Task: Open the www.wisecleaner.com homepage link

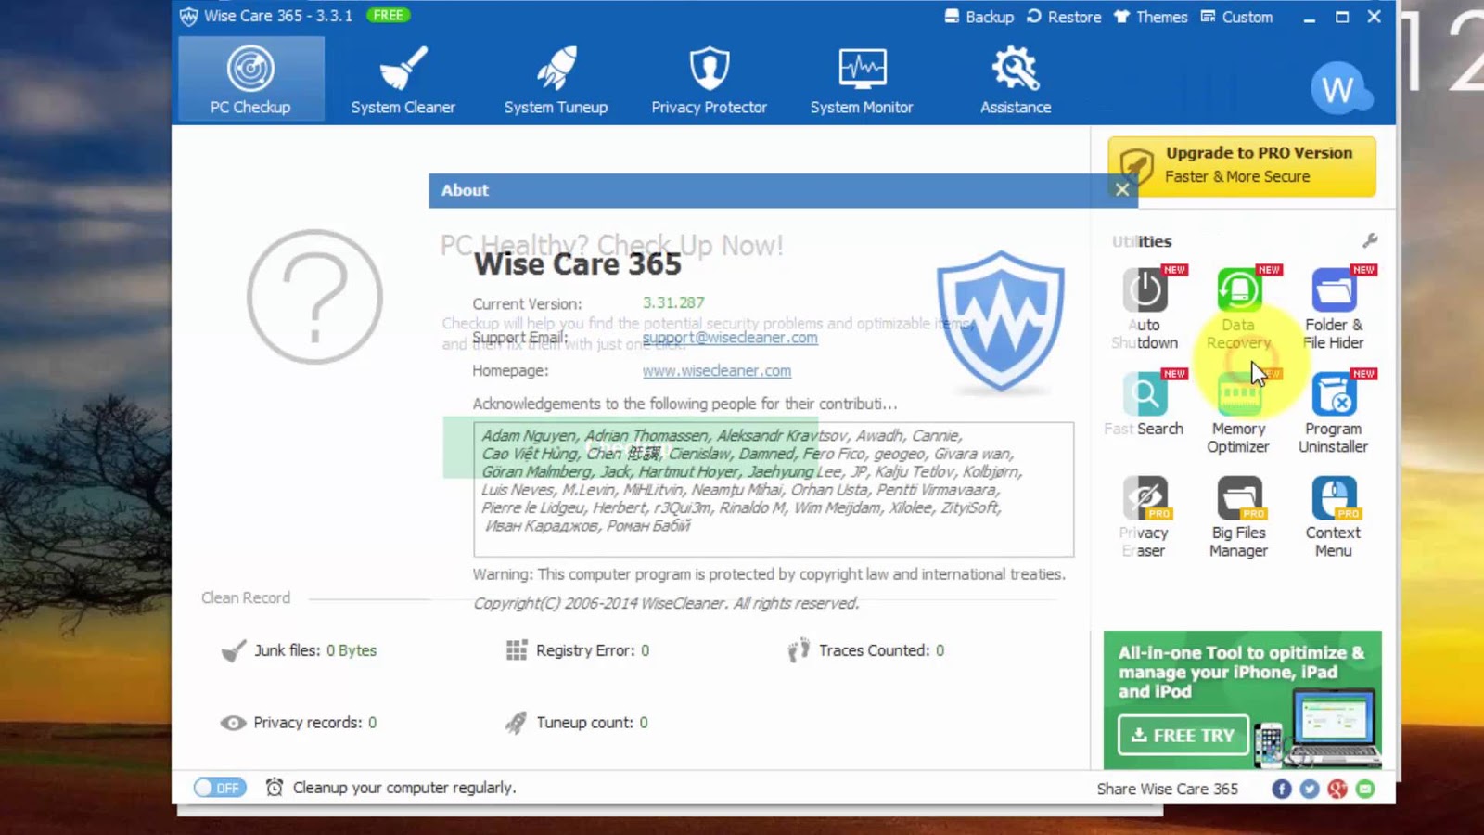Action: tap(717, 371)
